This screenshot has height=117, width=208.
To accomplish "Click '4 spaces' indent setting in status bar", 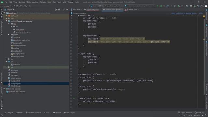I will coord(197,115).
